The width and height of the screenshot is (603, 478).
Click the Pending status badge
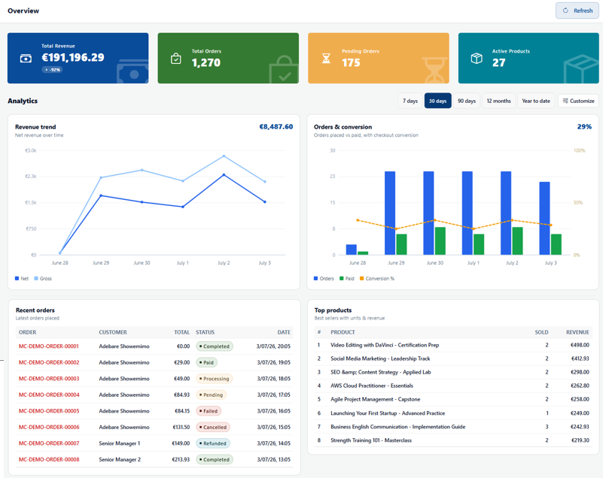(x=211, y=395)
